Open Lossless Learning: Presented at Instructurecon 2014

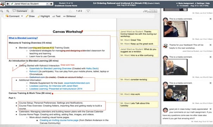[56, 89]
